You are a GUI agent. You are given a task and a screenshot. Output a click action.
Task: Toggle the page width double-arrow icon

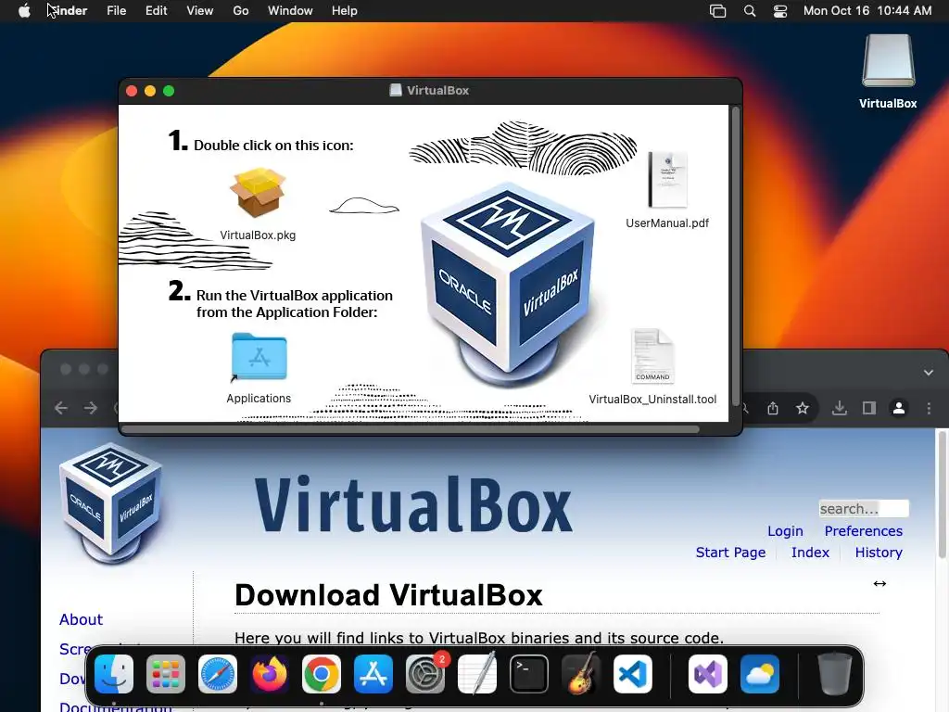click(x=879, y=584)
